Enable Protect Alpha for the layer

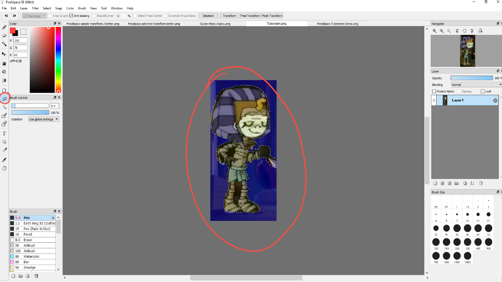[x=434, y=92]
